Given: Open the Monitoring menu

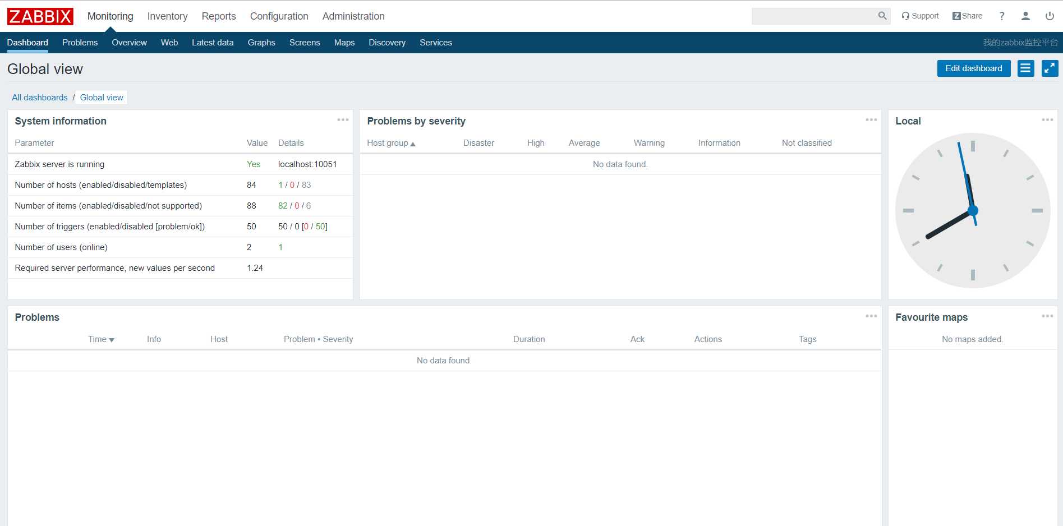Looking at the screenshot, I should (x=111, y=16).
